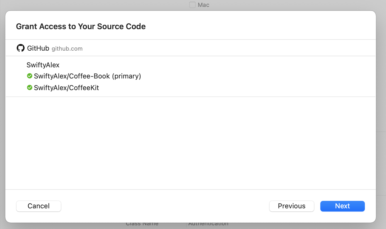Toggle the Mac checkbox behind the dialog
Screen dimensions: 386x229
click(192, 5)
